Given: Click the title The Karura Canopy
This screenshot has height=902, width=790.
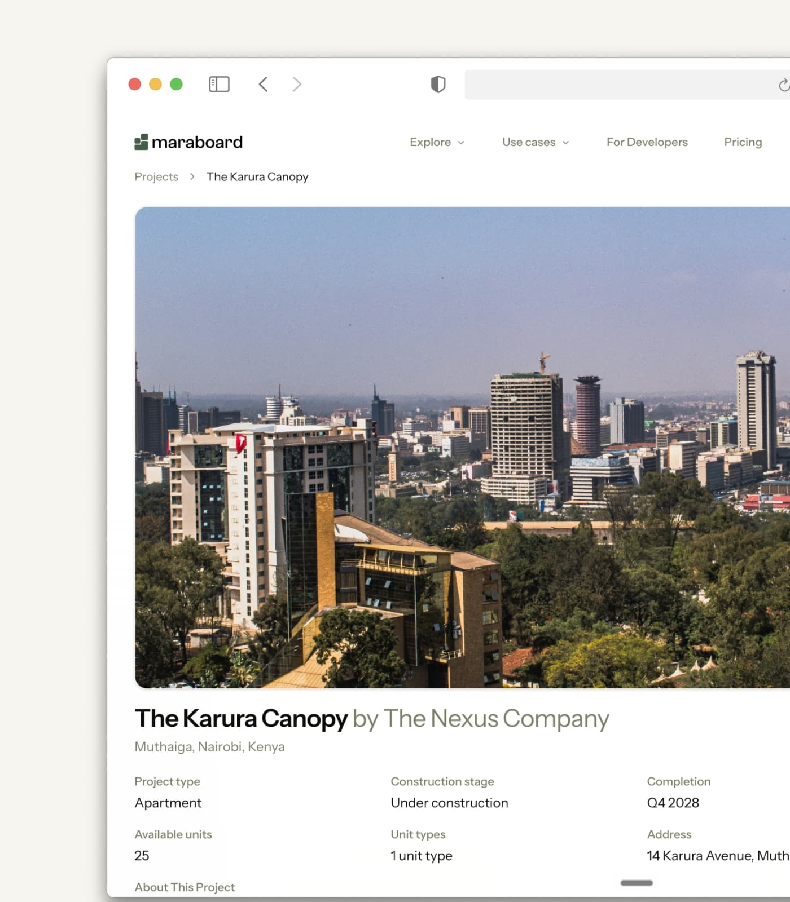Looking at the screenshot, I should point(241,719).
